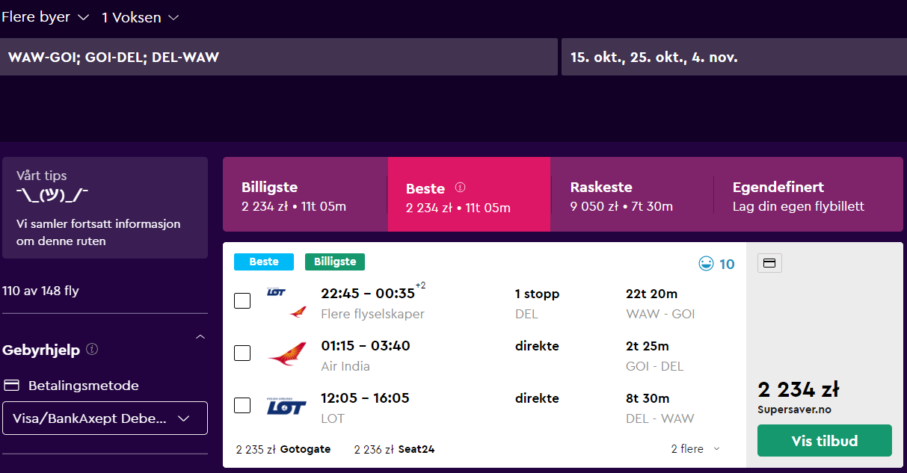Click the Flere flyselskaper label

[x=372, y=314]
